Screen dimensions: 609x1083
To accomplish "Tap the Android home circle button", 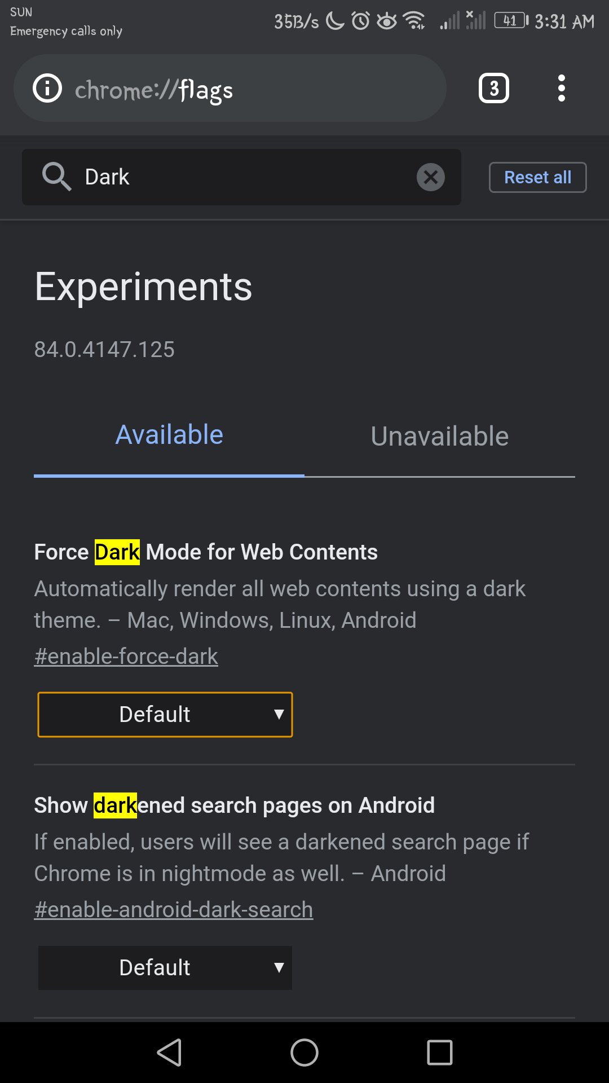I will click(x=304, y=1053).
